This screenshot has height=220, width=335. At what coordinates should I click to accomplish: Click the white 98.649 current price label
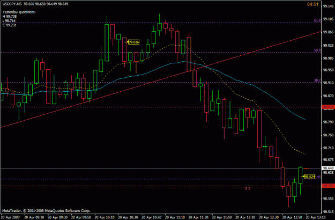[x=328, y=168]
